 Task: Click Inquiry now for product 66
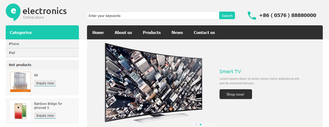point(45,83)
